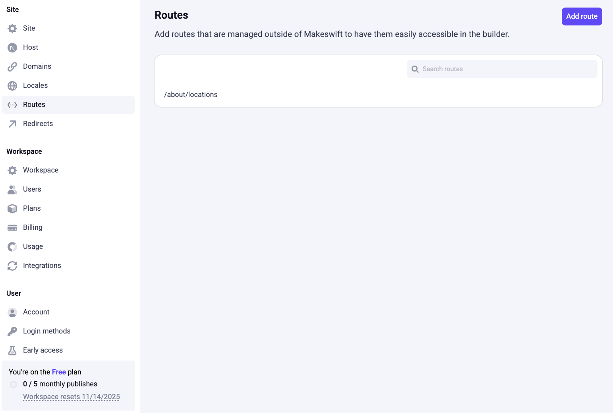Click the Site gear icon
613x413 pixels.
click(x=12, y=29)
